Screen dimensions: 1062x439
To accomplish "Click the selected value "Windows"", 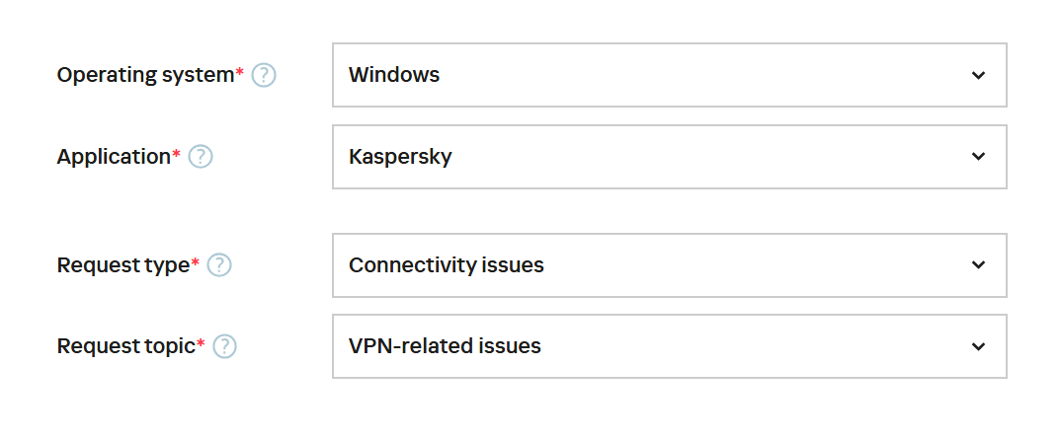I will pos(394,75).
